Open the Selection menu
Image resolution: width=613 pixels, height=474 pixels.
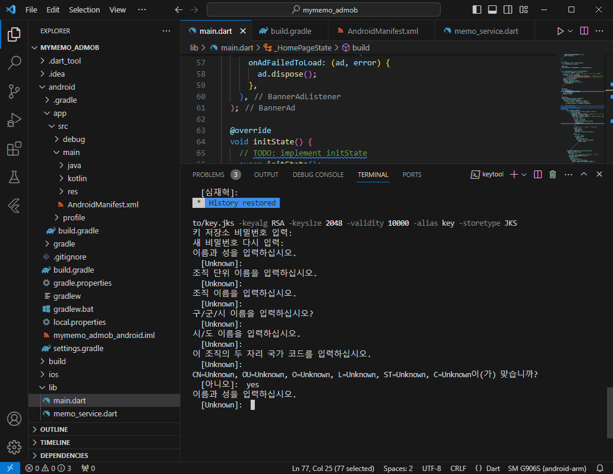(x=84, y=10)
